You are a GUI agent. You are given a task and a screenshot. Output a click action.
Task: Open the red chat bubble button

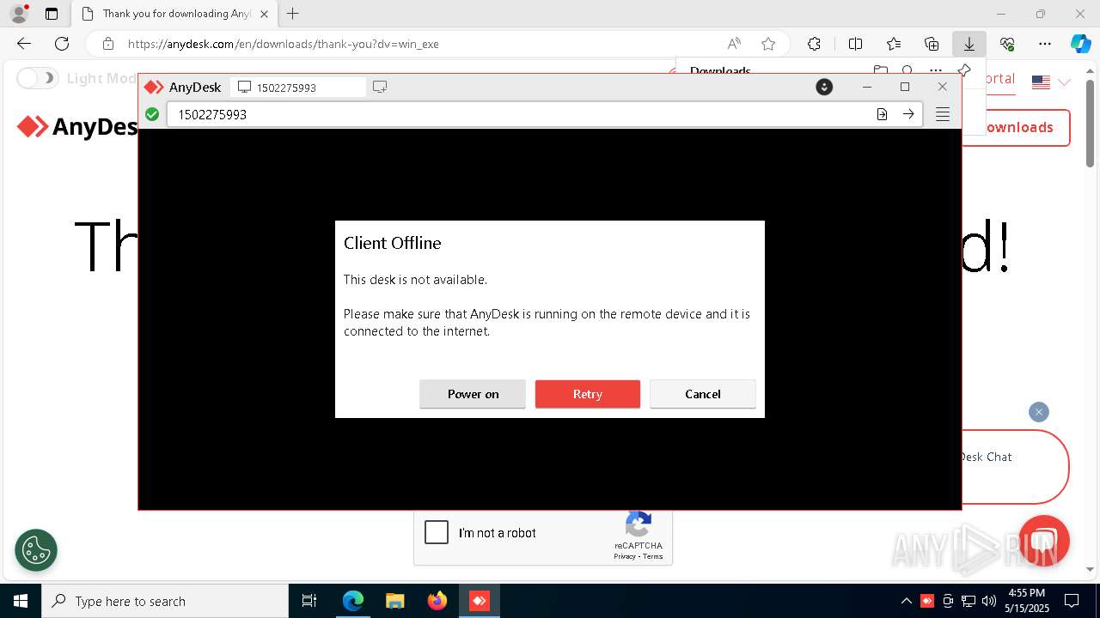pos(1043,541)
